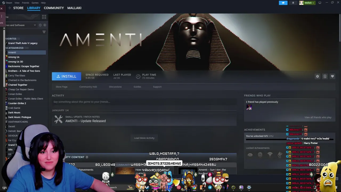Viewport: 341px width, 192px height.
Task: Go to the LIBRARY tab
Action: [x=34, y=8]
